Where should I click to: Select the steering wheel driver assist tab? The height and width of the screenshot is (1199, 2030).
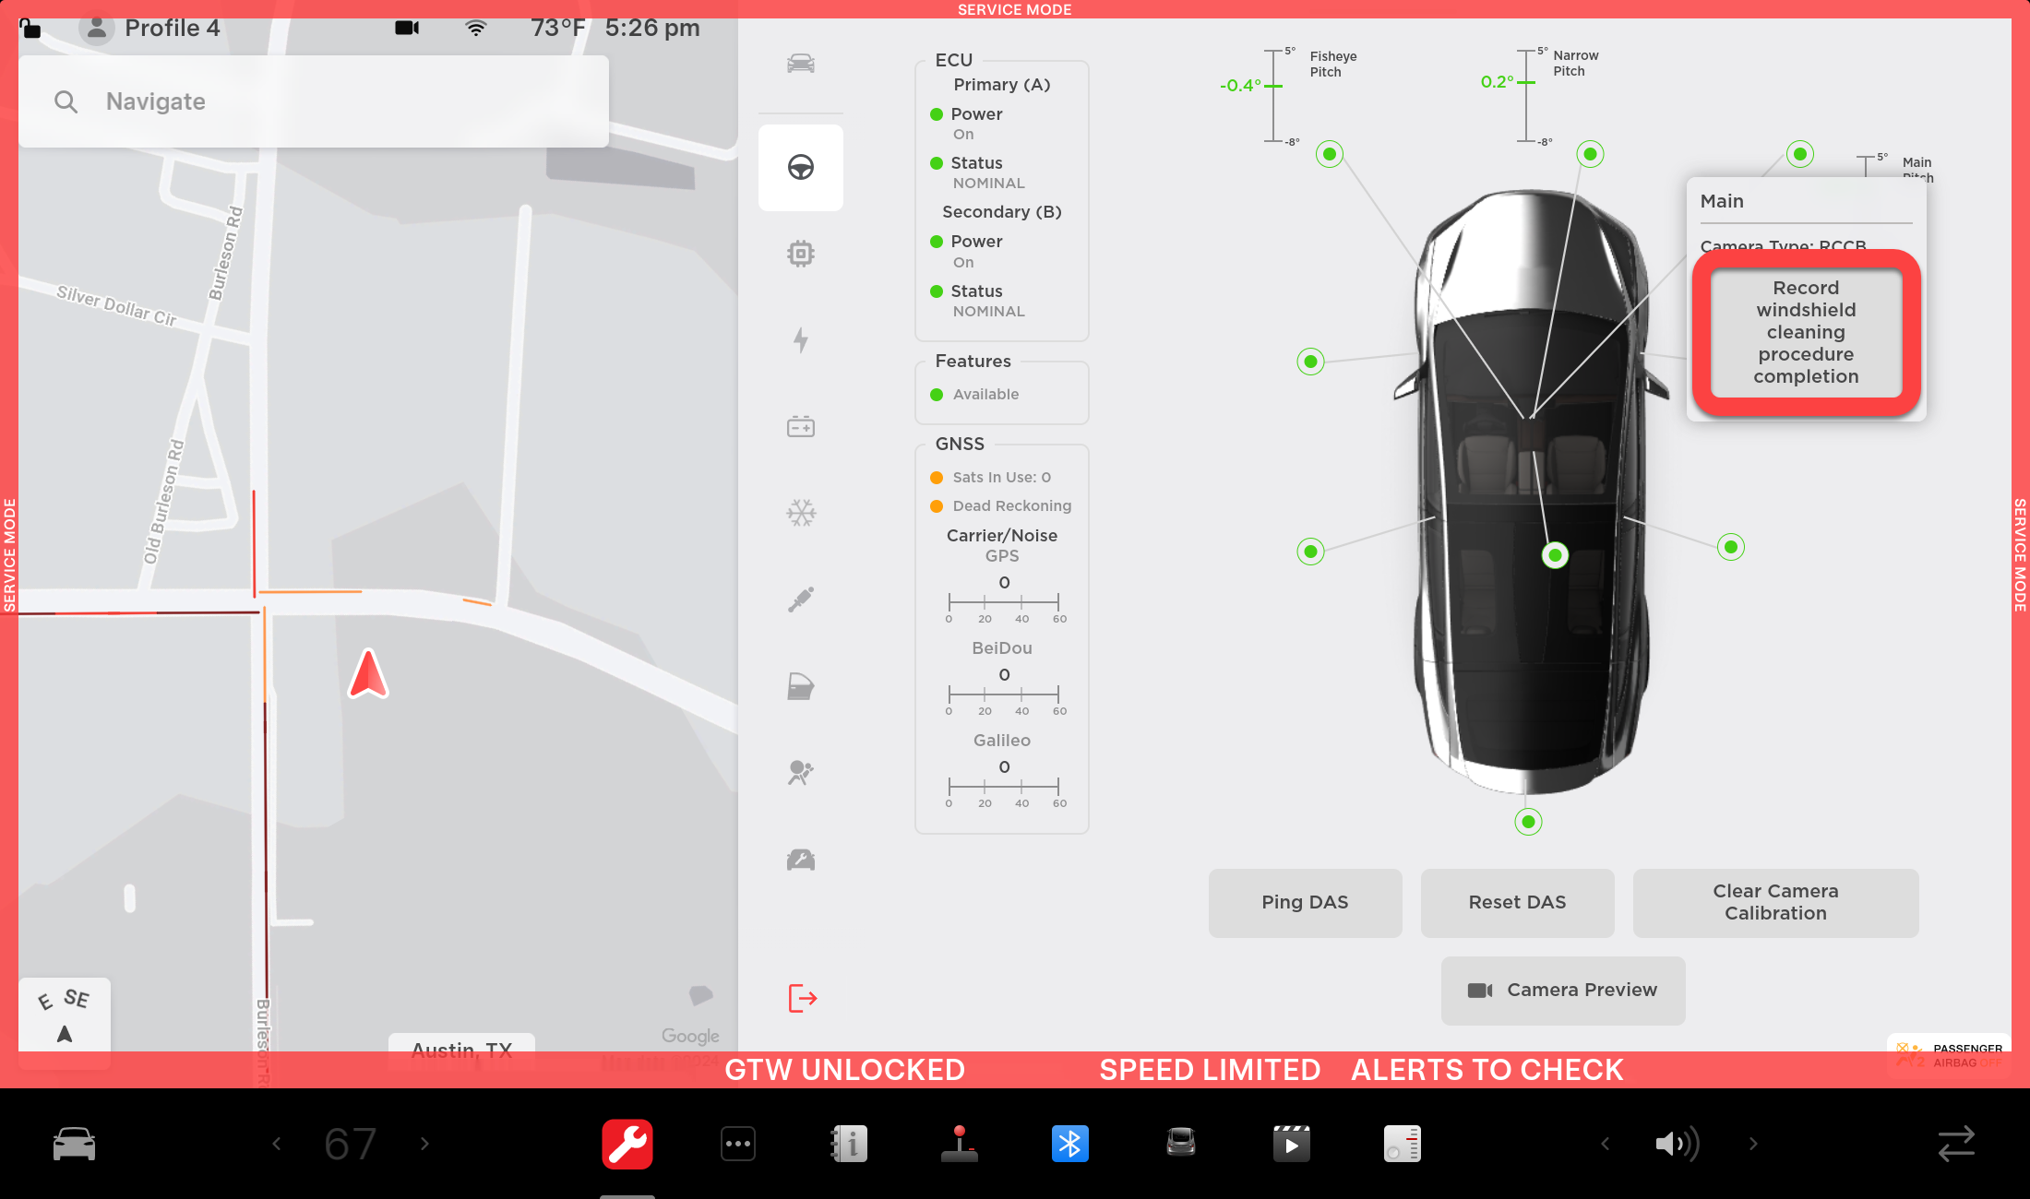click(800, 168)
